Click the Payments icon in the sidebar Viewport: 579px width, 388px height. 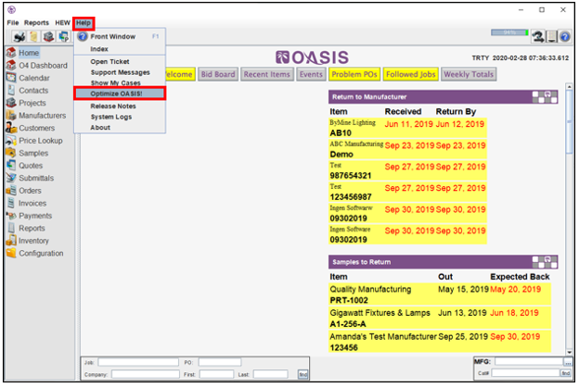pyautogui.click(x=11, y=215)
